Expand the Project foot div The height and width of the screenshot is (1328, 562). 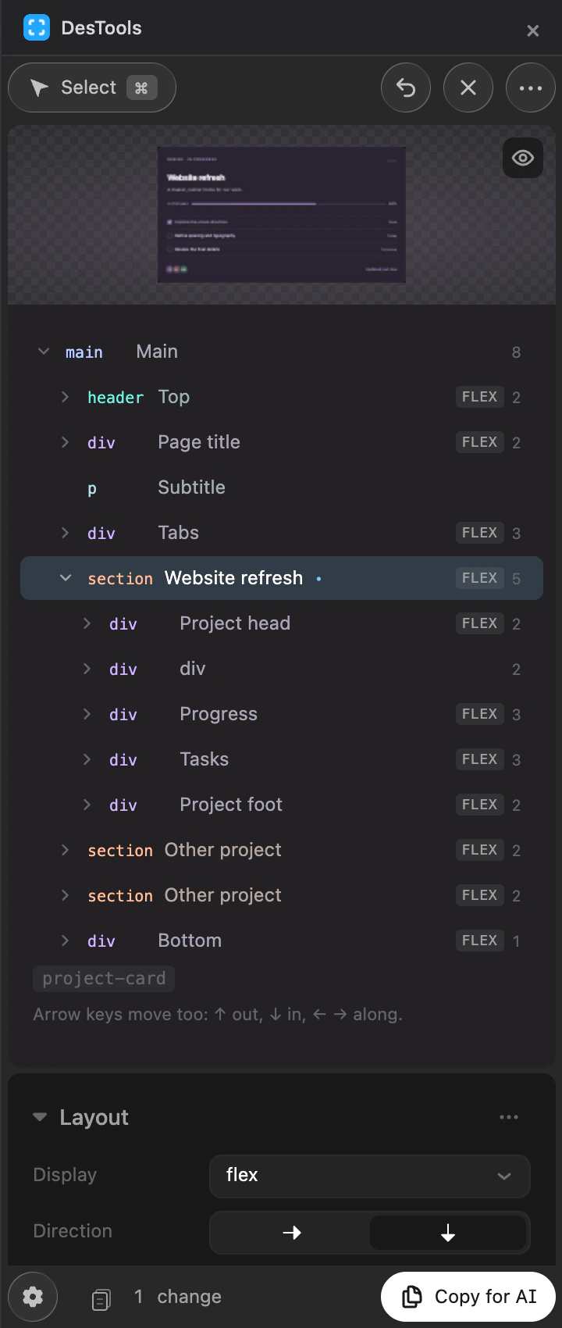(87, 805)
